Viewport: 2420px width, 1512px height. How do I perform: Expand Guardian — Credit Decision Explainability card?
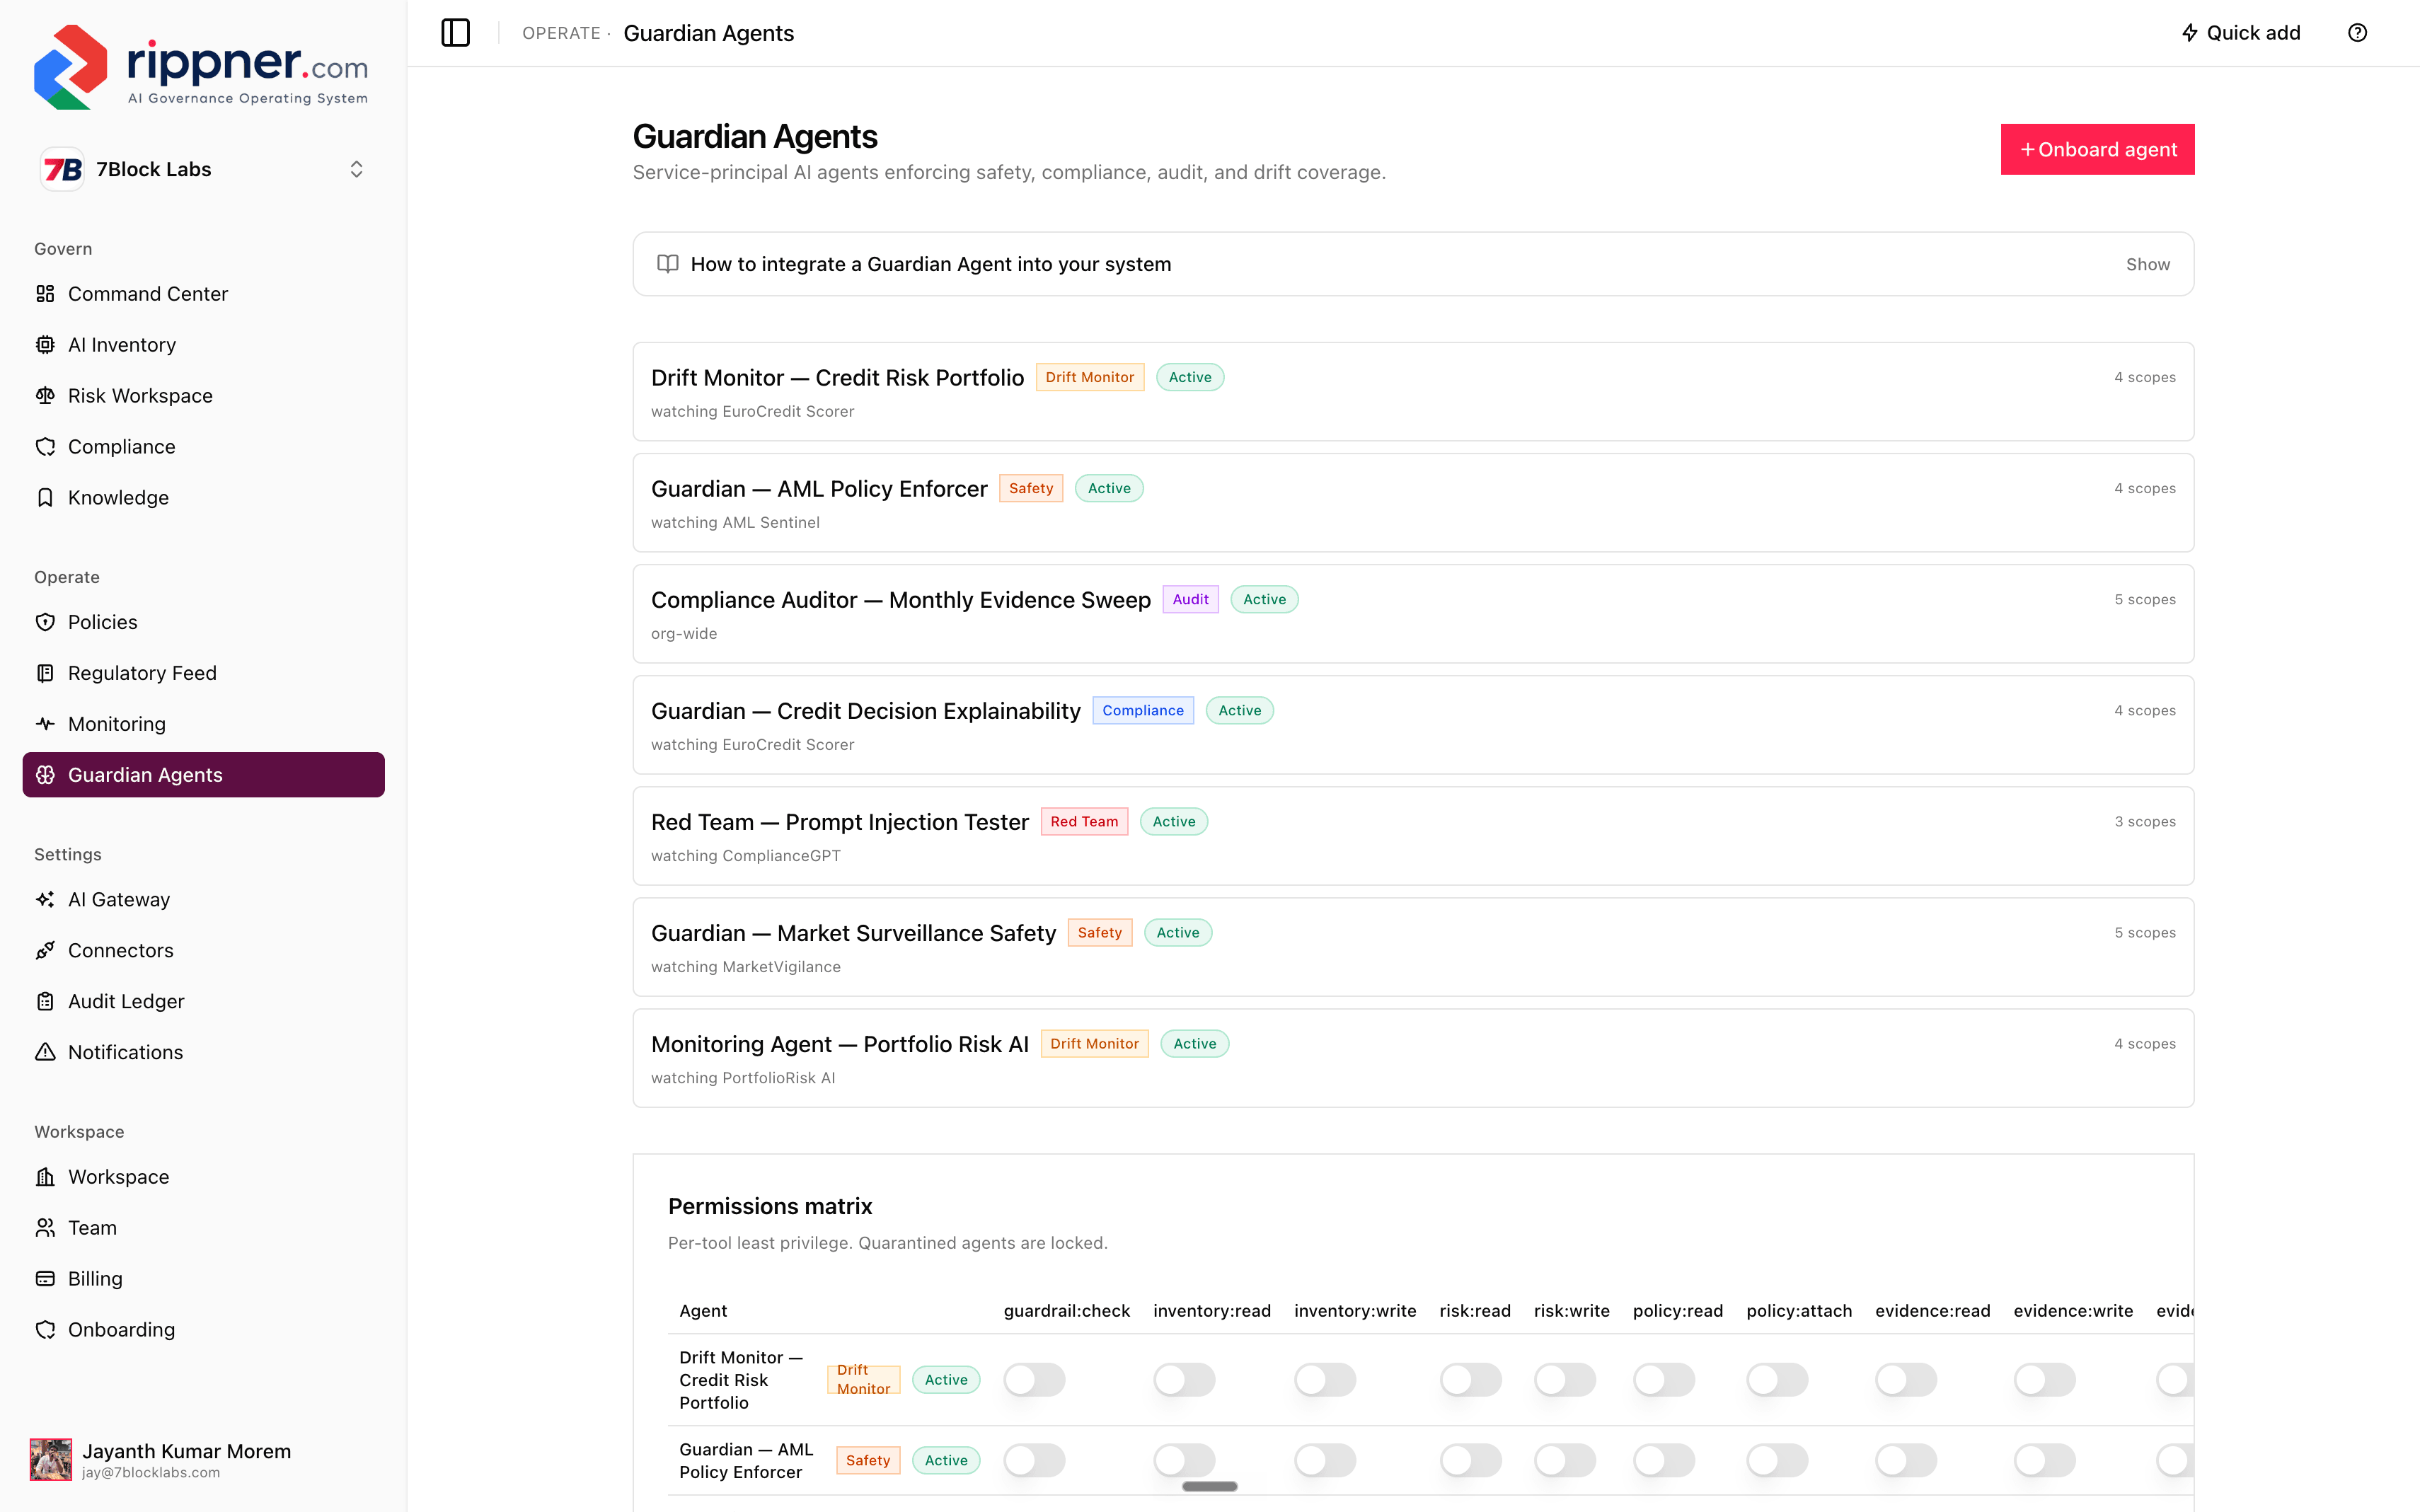coord(1413,725)
